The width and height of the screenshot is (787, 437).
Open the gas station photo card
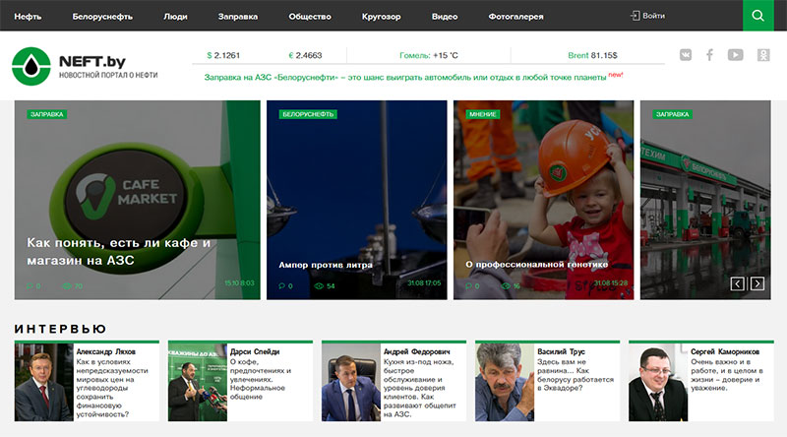tap(705, 200)
